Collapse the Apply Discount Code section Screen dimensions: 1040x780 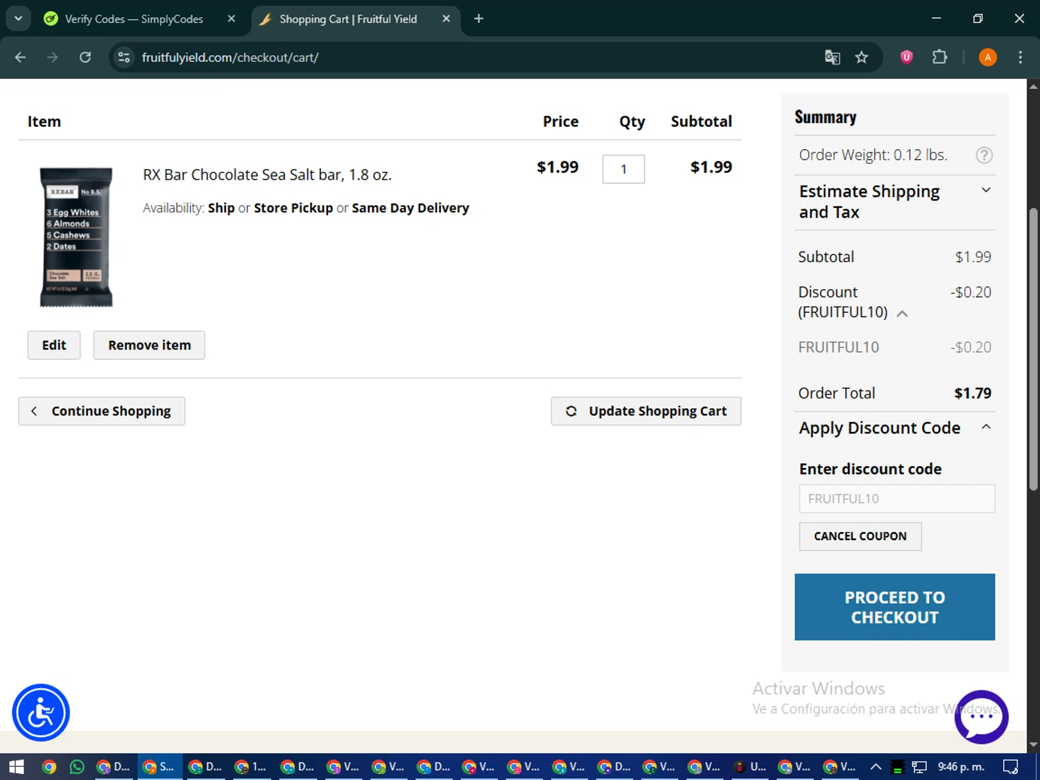[894, 428]
